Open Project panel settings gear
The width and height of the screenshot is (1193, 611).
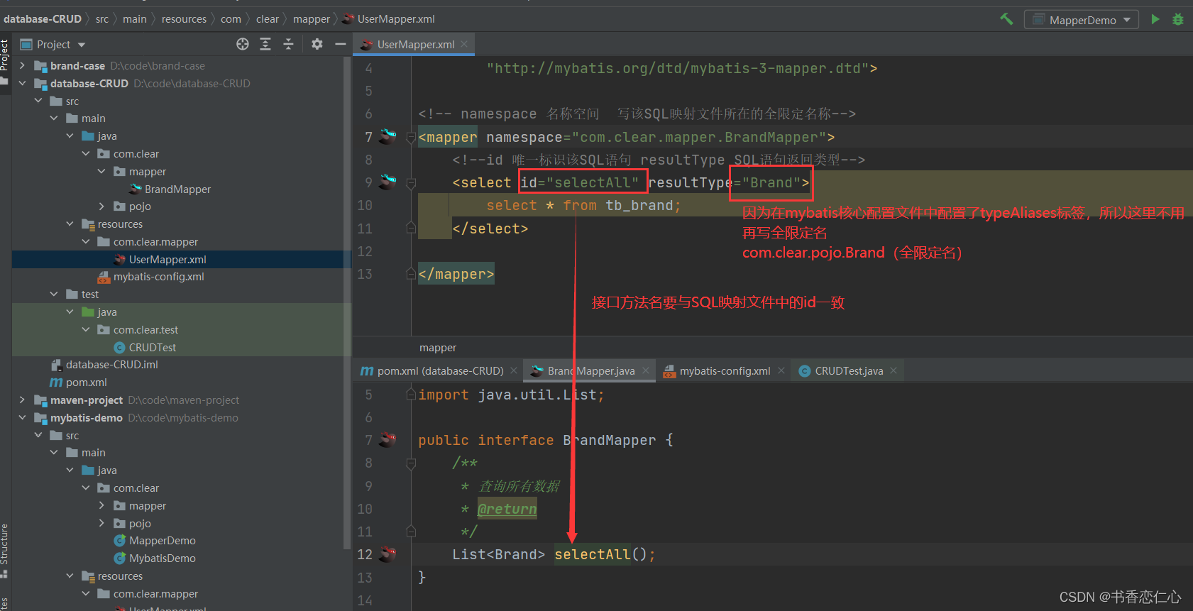point(317,44)
